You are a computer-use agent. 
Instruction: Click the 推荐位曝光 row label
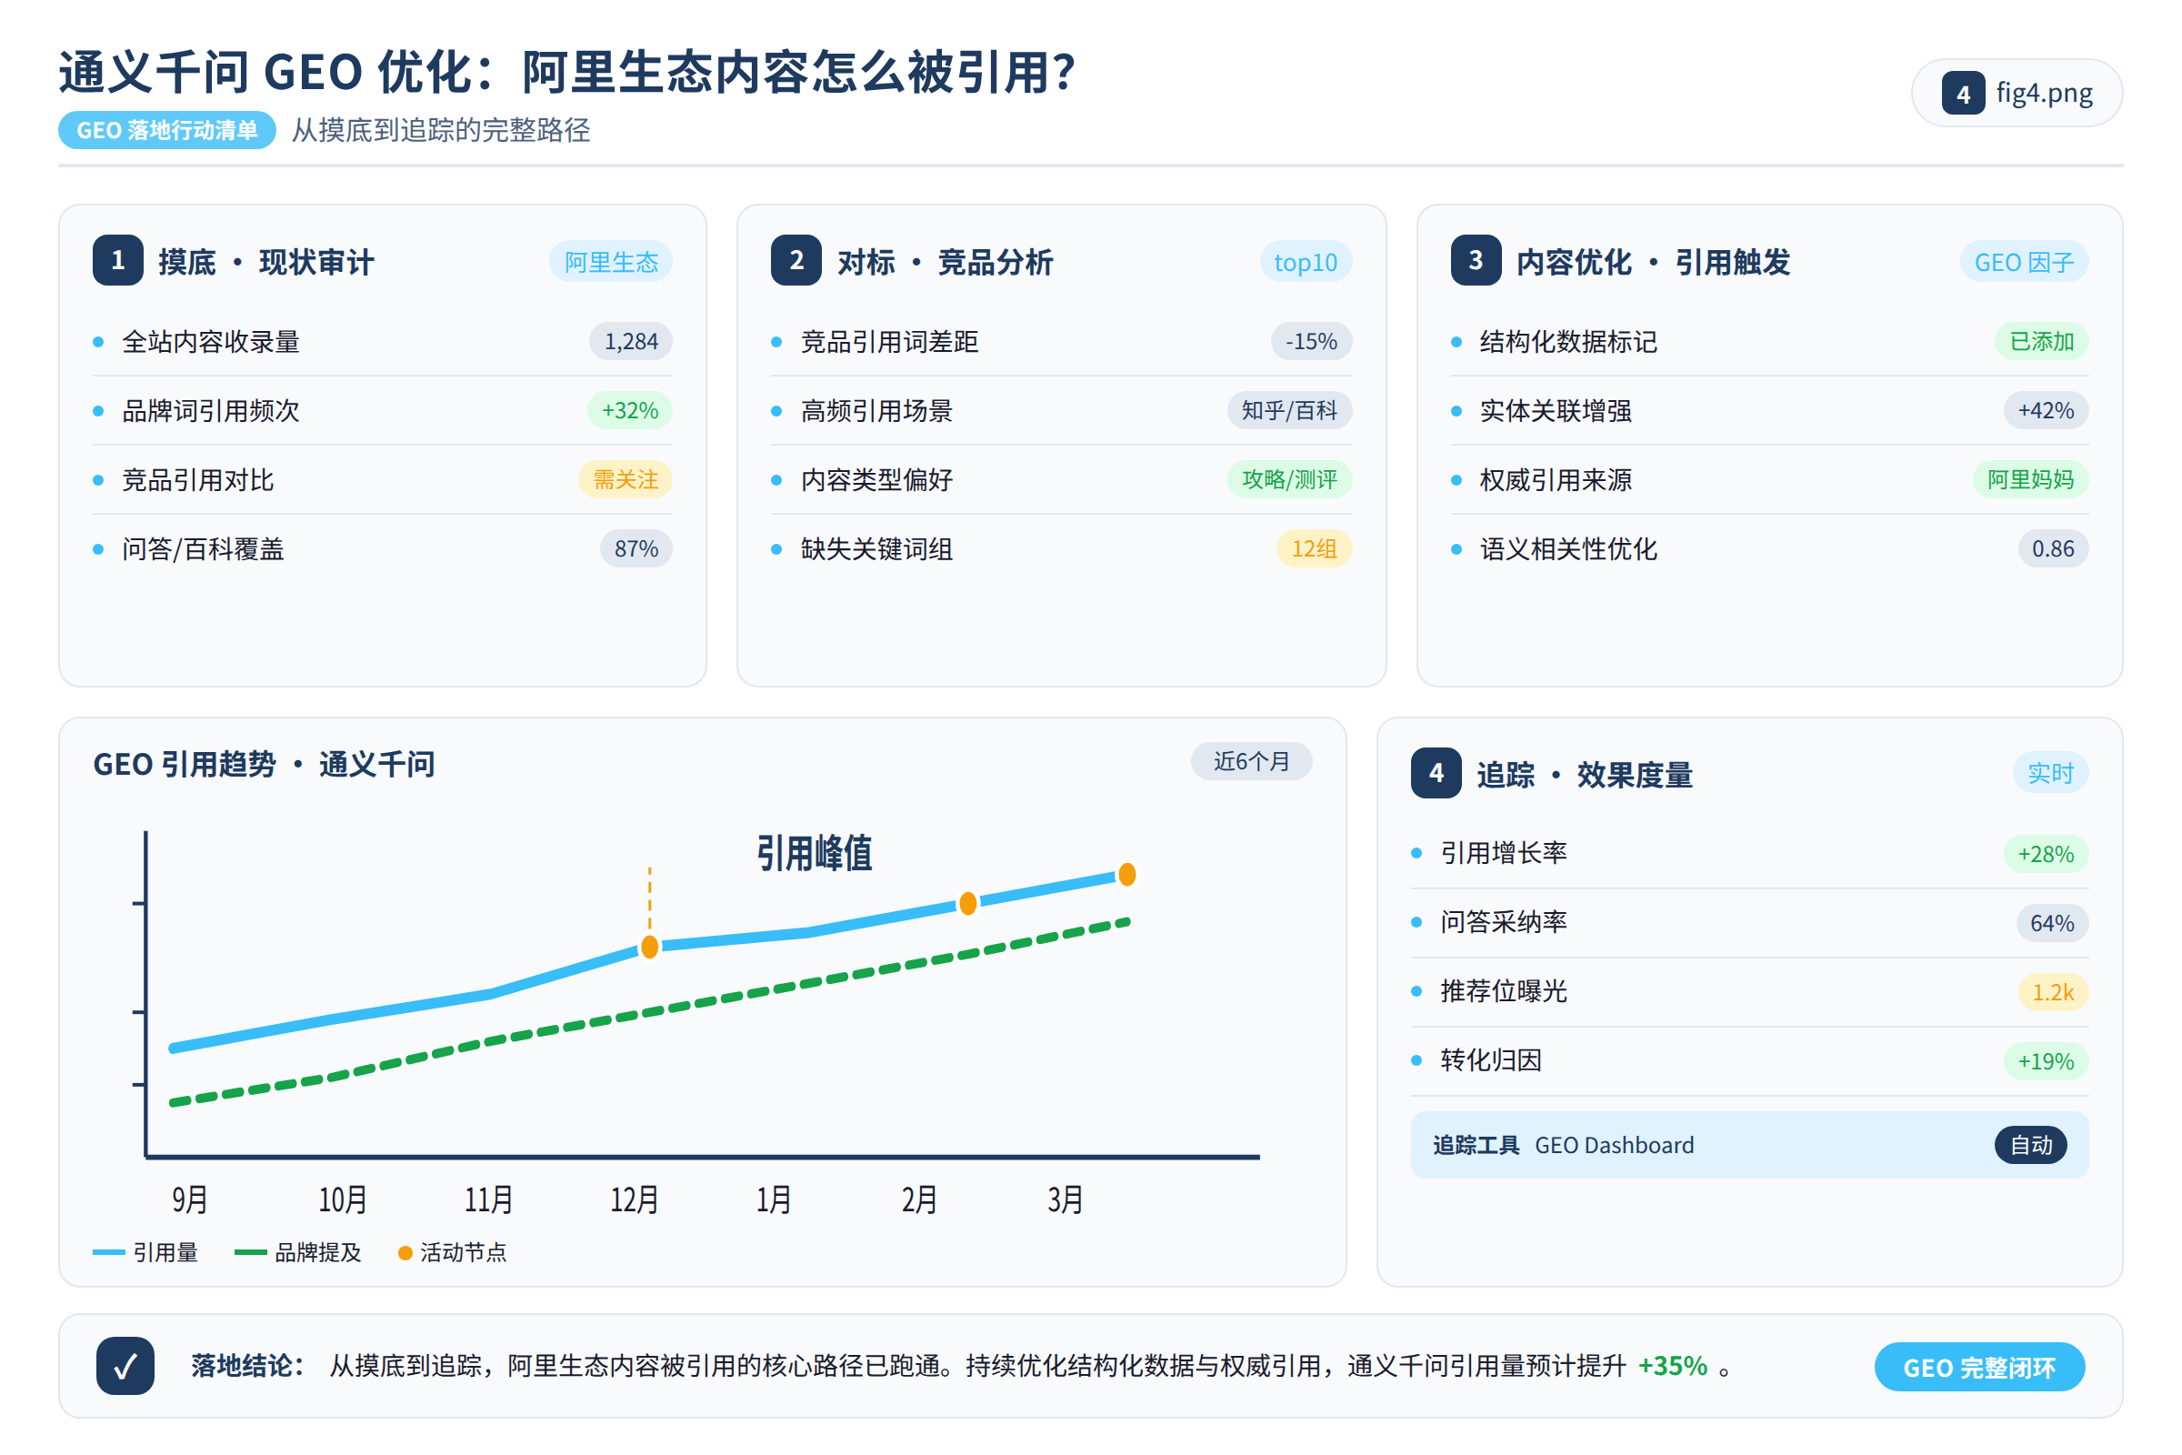[x=1504, y=991]
